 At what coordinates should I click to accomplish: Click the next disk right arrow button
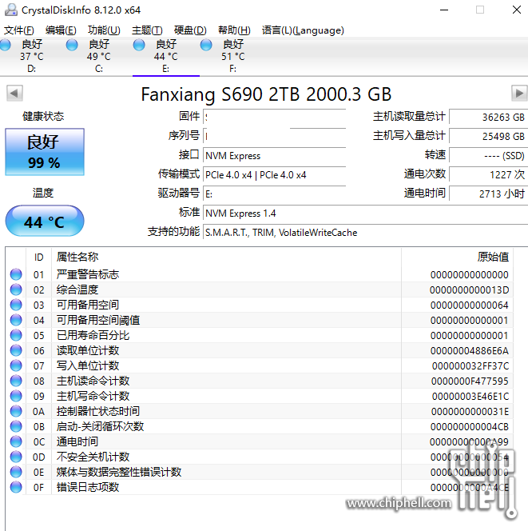(519, 93)
